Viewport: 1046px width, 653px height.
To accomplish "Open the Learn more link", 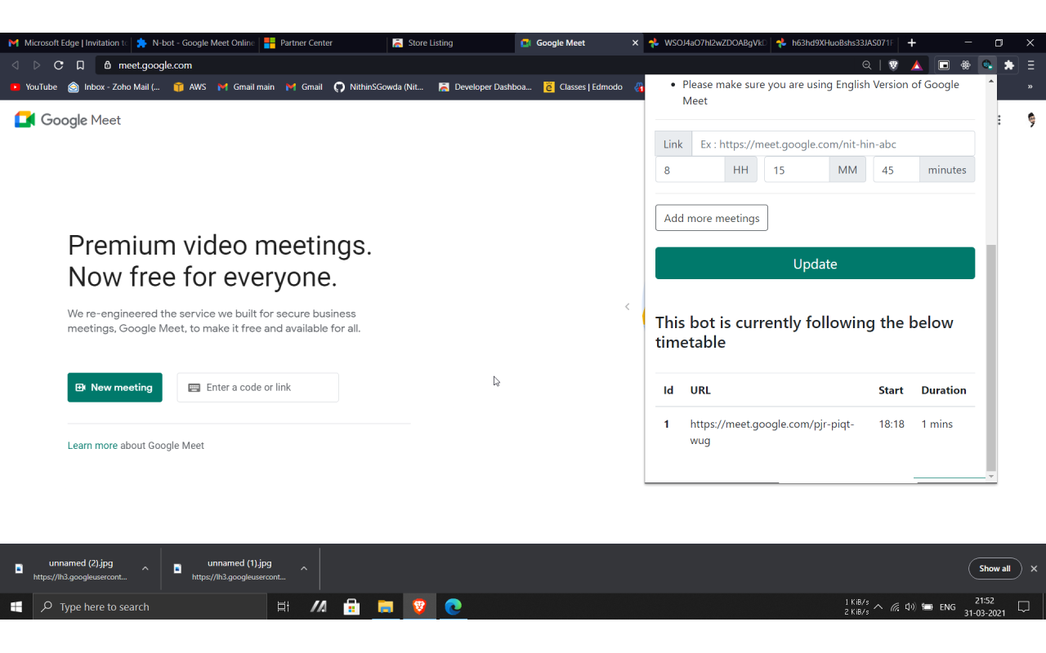I will point(92,446).
